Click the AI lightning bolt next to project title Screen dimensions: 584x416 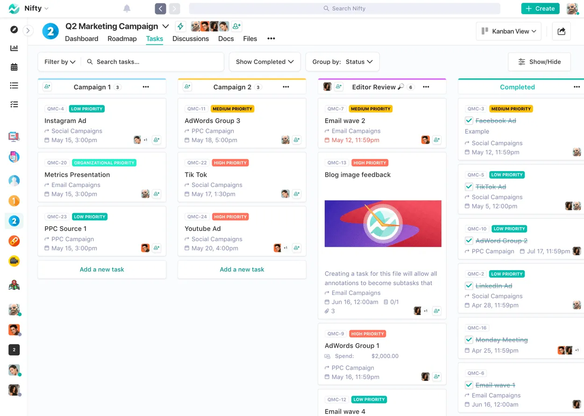coord(180,26)
